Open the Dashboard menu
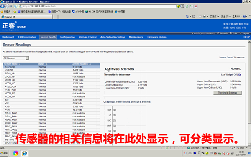 coord(8,37)
